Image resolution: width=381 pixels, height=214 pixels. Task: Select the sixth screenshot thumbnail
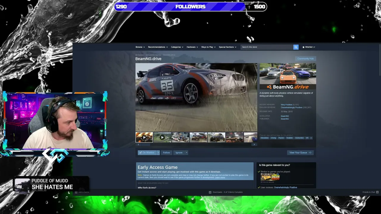(235, 137)
